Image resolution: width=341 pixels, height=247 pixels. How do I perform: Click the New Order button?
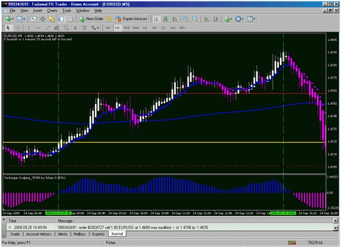92,19
